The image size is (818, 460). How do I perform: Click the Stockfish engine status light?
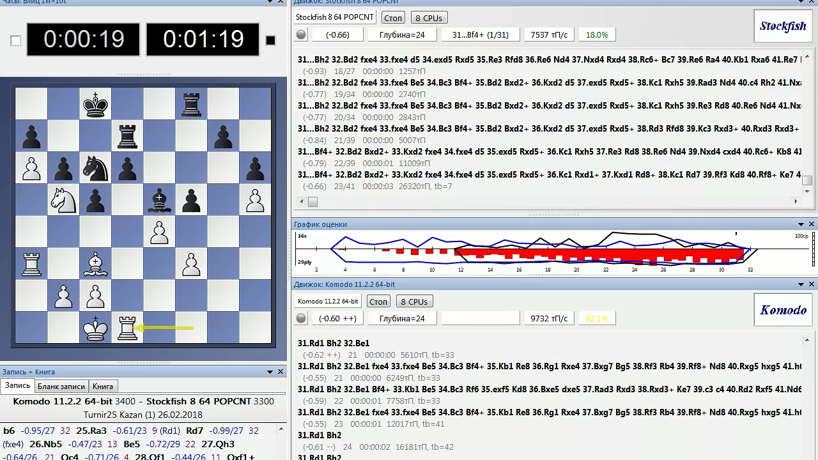coord(302,34)
